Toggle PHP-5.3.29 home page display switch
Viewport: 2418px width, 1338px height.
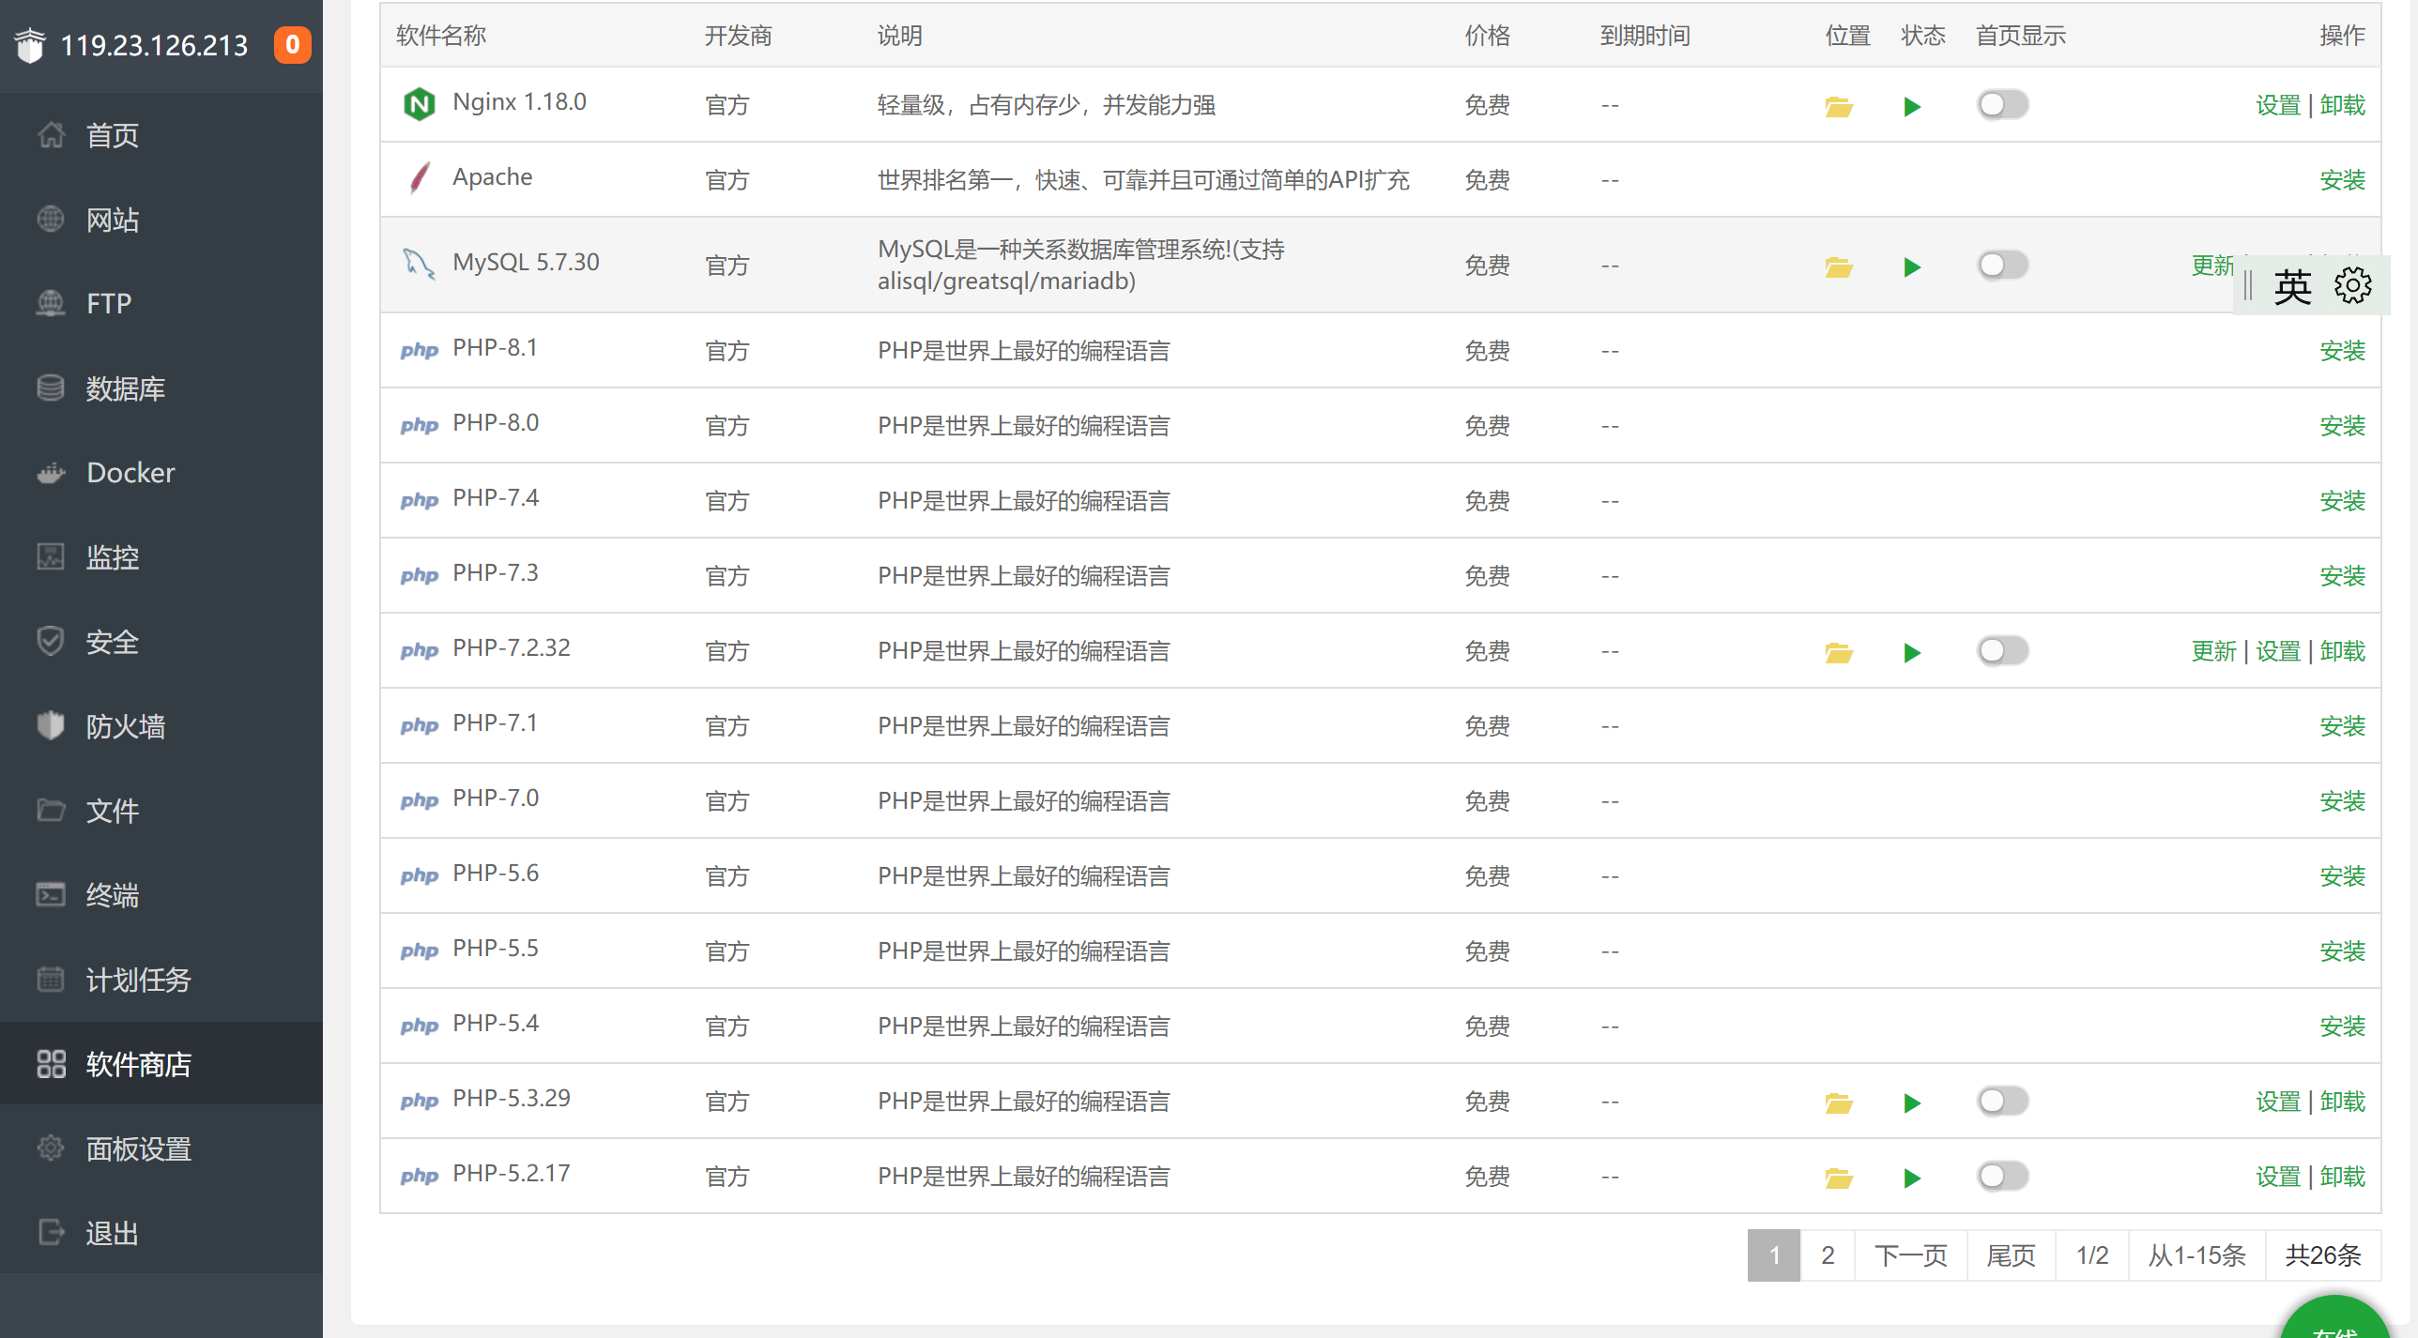(x=2002, y=1101)
